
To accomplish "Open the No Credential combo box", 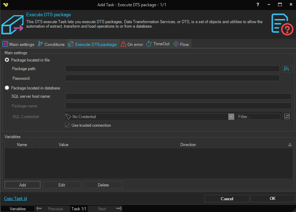I will pos(147,117).
